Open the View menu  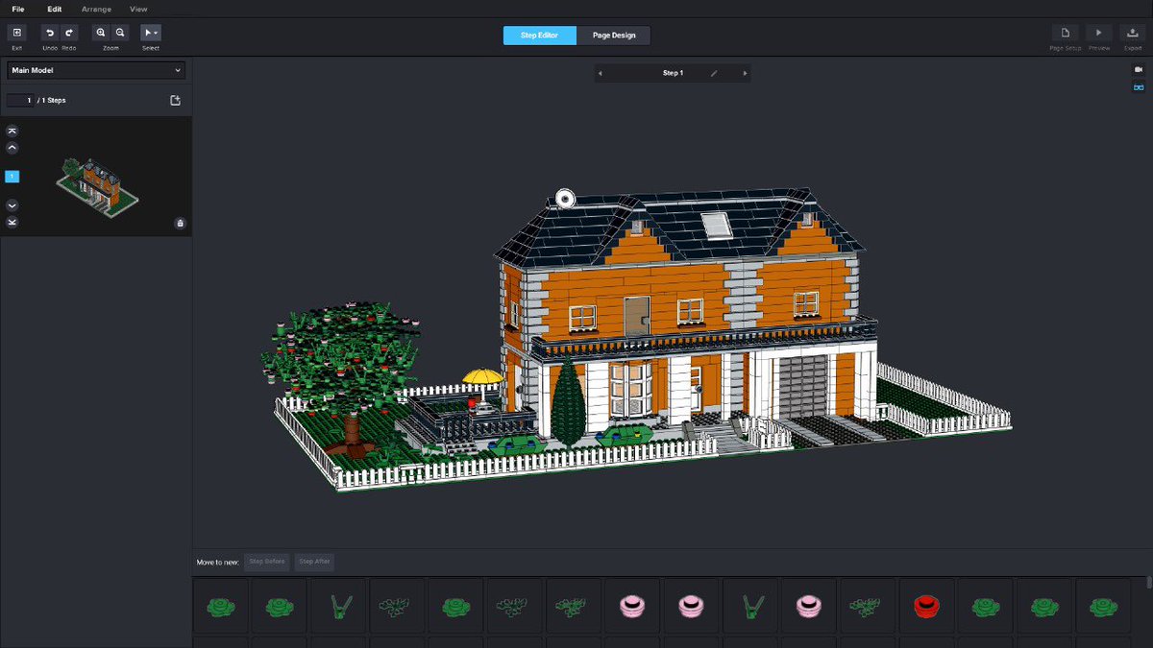click(x=138, y=9)
